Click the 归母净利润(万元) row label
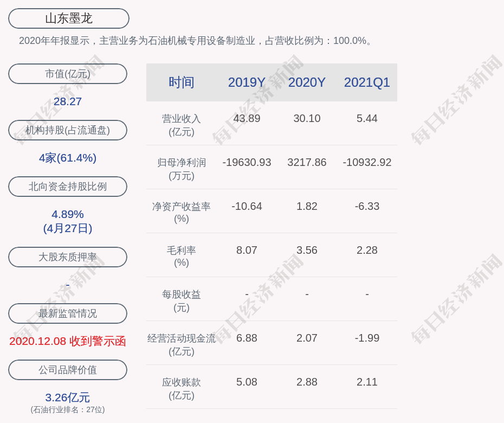 coord(182,169)
